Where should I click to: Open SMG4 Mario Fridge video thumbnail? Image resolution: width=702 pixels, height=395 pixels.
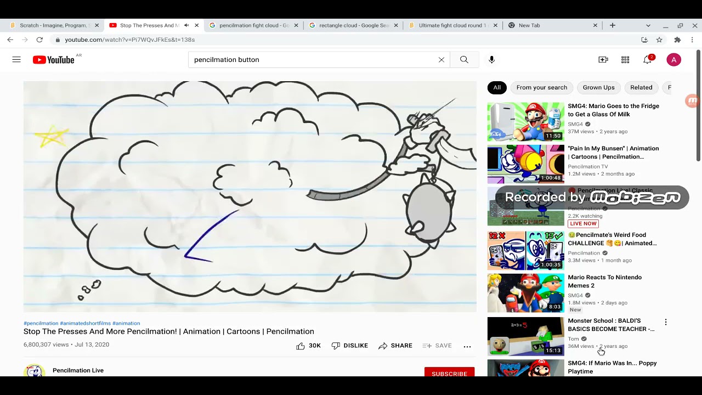coord(526,122)
